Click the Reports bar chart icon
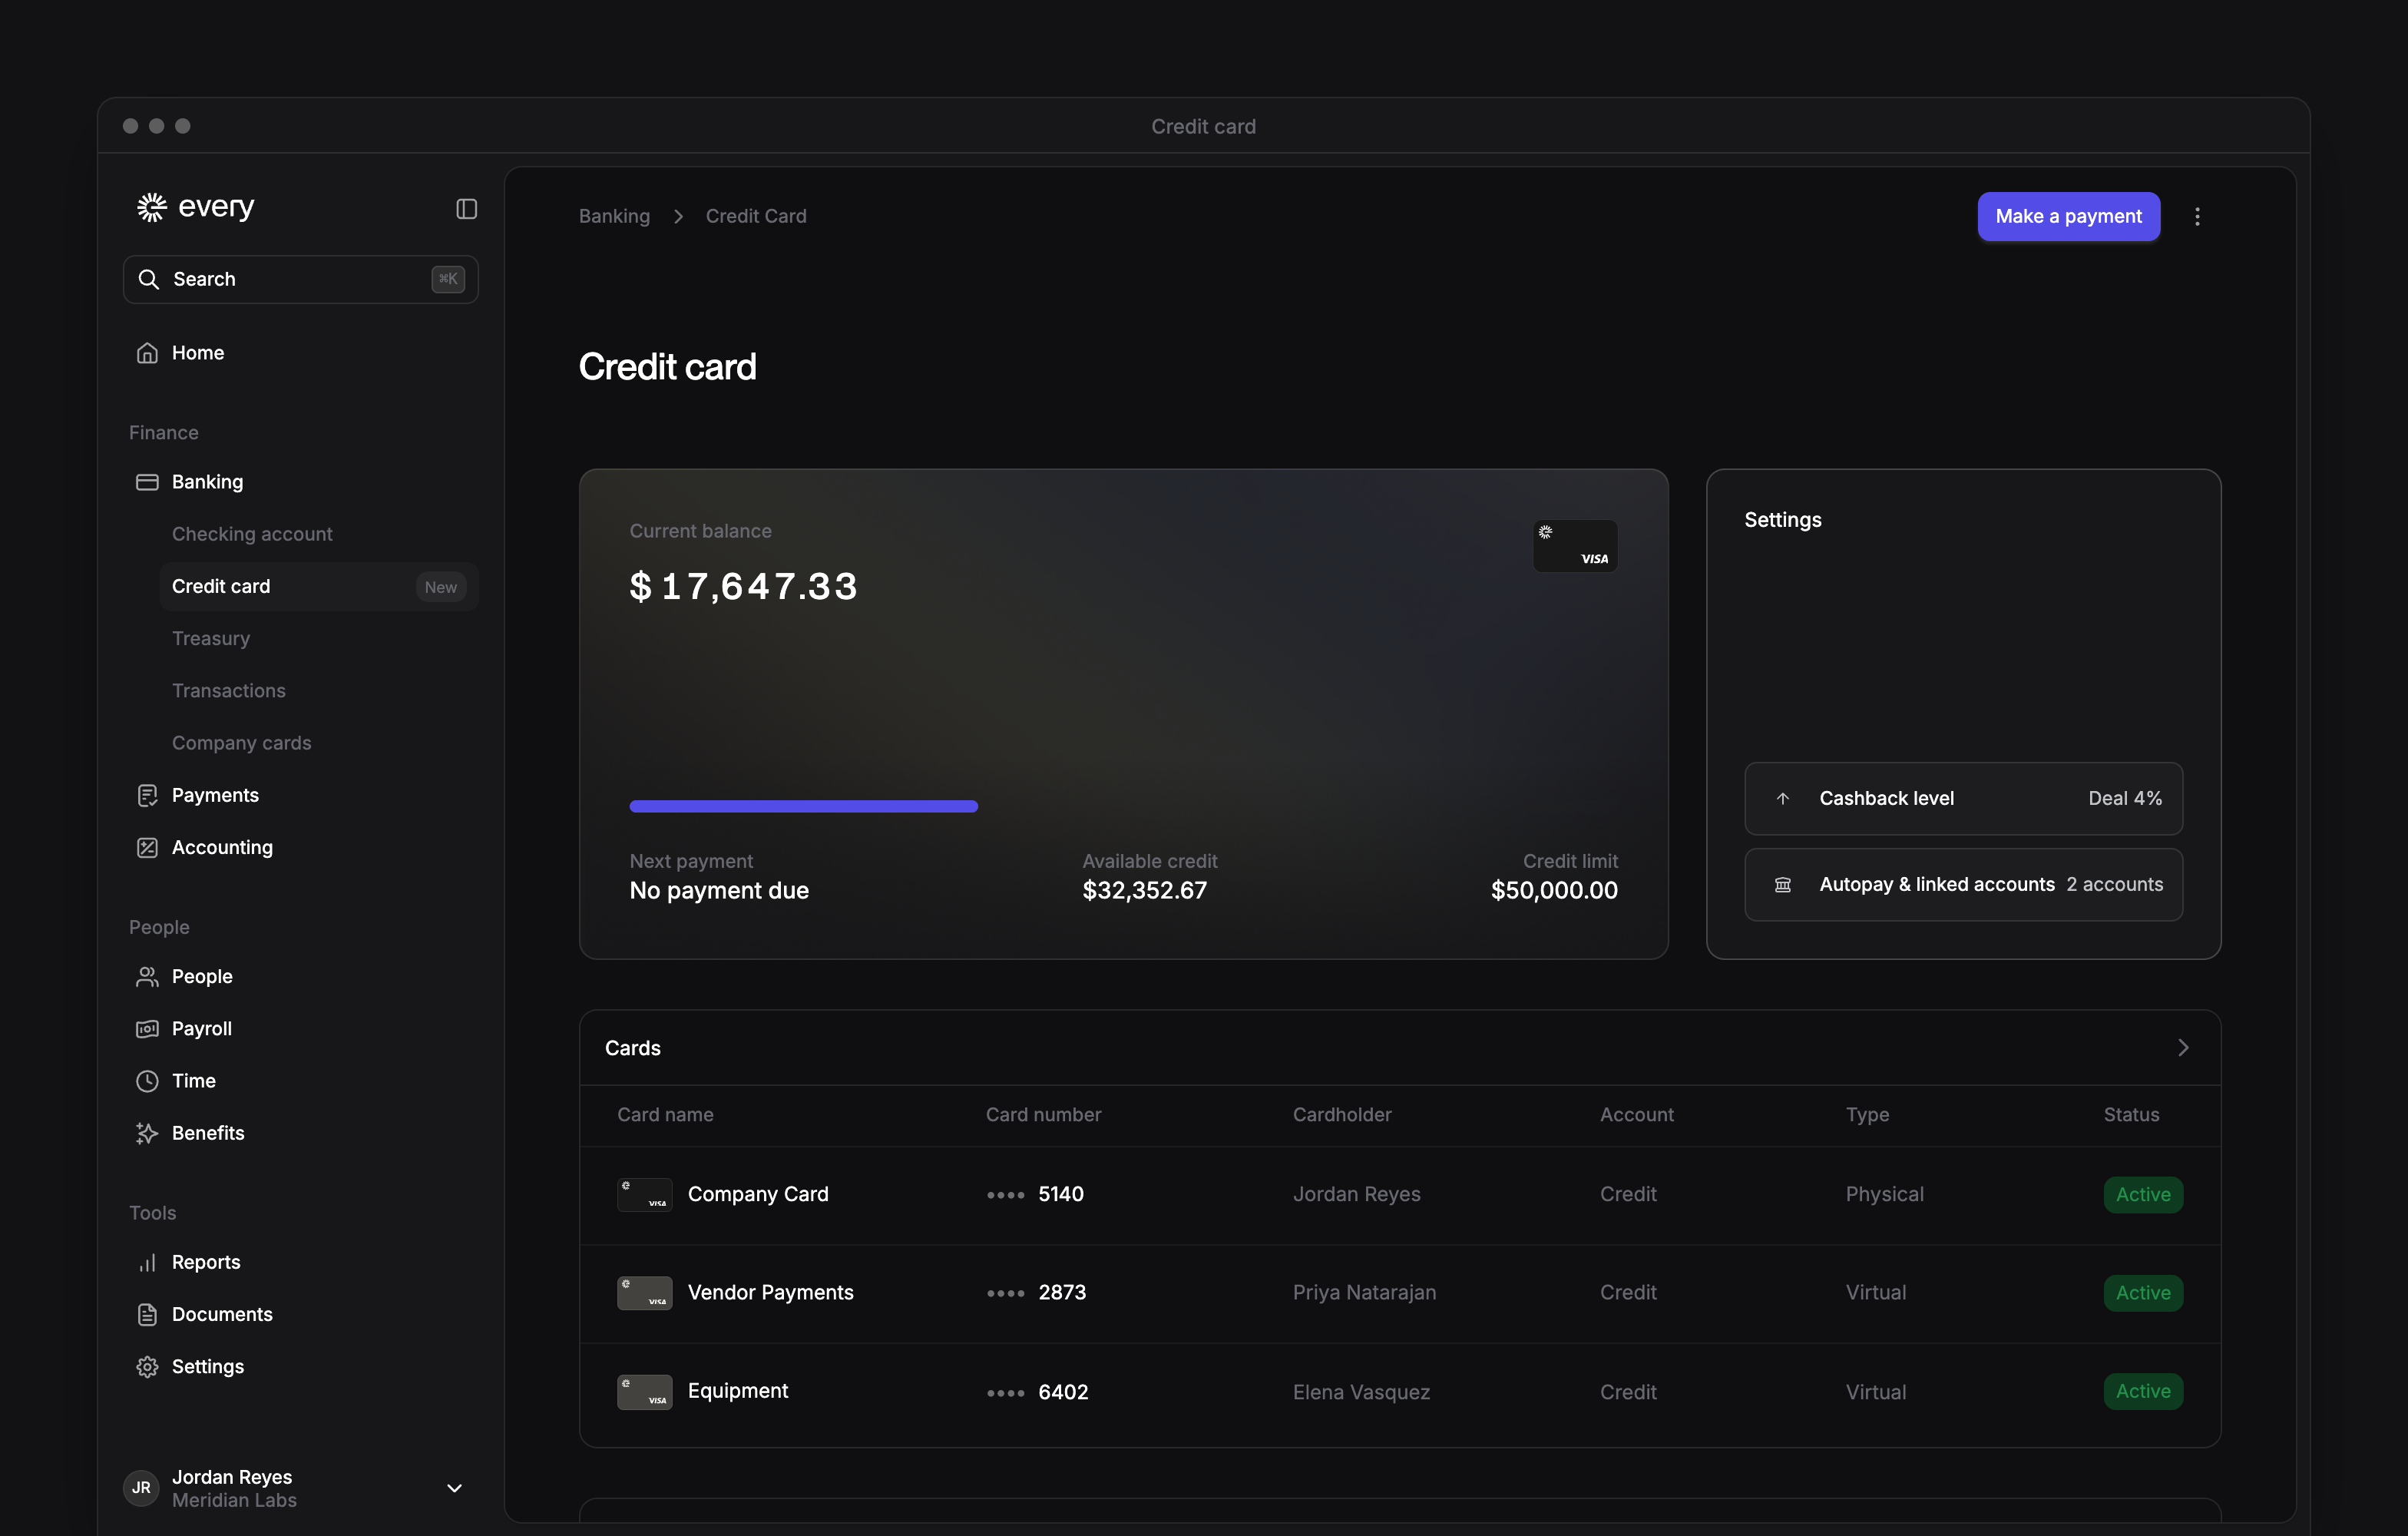The image size is (2408, 1536). point(147,1262)
